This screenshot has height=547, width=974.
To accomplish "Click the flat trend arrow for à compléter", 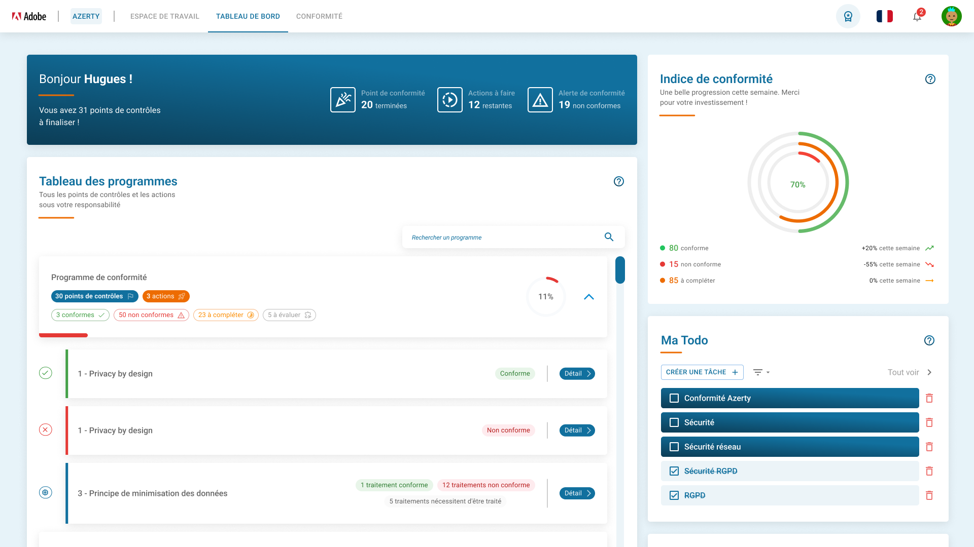I will [929, 281].
